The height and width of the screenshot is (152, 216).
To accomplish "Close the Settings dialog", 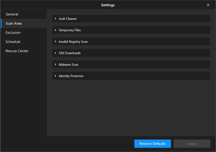I will coord(208,5).
